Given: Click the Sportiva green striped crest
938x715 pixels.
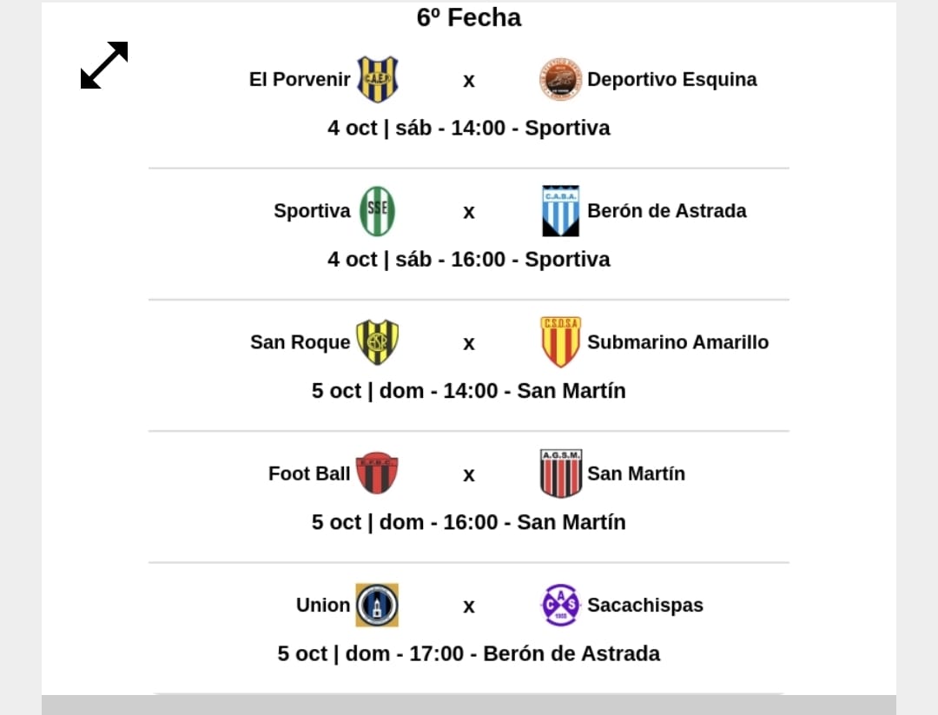Looking at the screenshot, I should [x=377, y=211].
